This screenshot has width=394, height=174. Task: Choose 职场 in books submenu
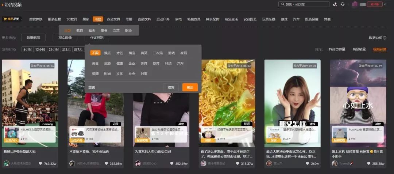[x=128, y=30]
